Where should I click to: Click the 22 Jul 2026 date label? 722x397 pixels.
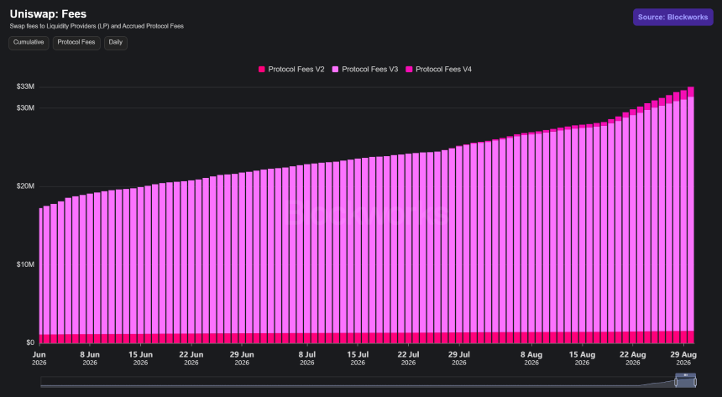[x=408, y=358]
